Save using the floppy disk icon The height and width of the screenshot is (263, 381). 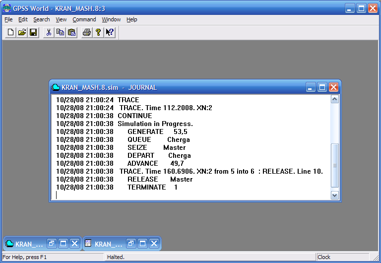point(33,32)
